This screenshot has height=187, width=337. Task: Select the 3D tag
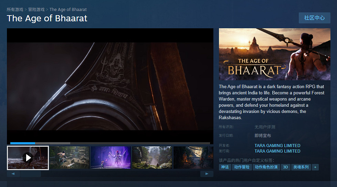(285, 167)
